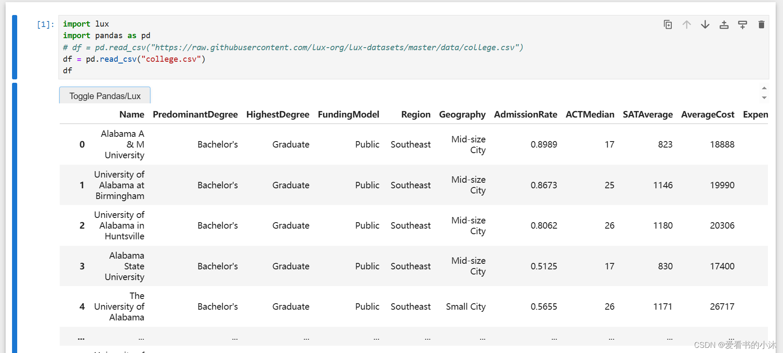This screenshot has height=353, width=783.
Task: Click the "college.csv" string in code
Action: point(171,59)
